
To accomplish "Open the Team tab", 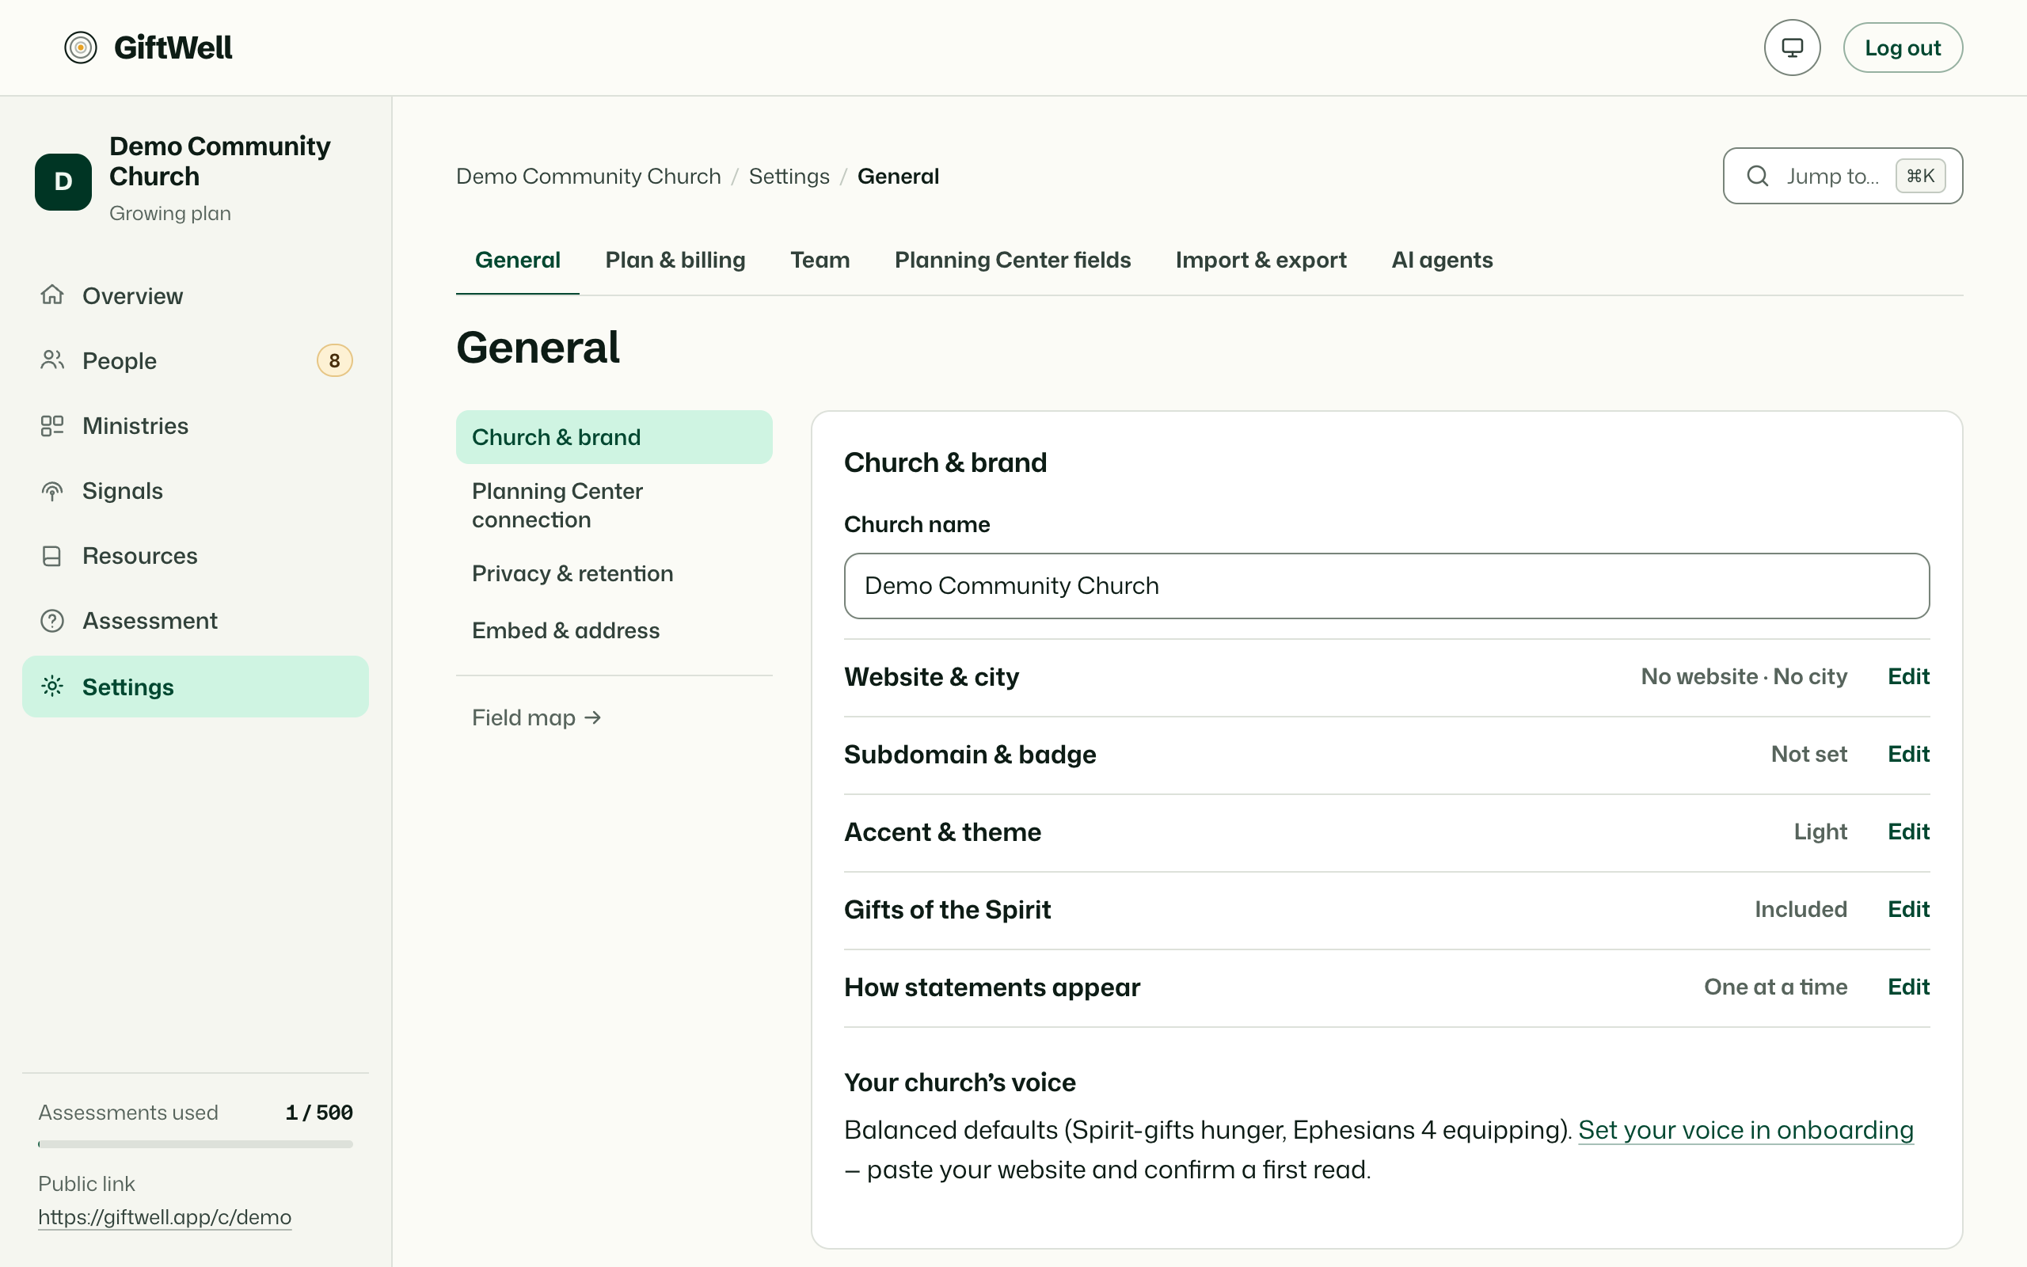I will pos(820,260).
